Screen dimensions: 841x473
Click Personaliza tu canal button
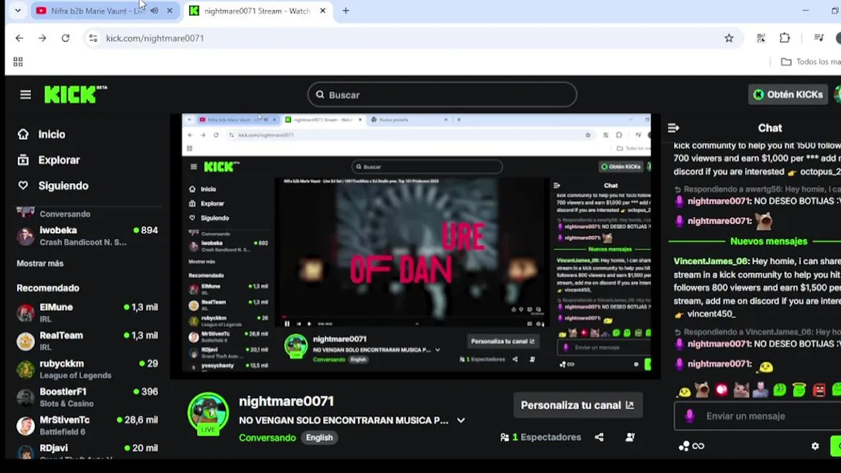578,405
